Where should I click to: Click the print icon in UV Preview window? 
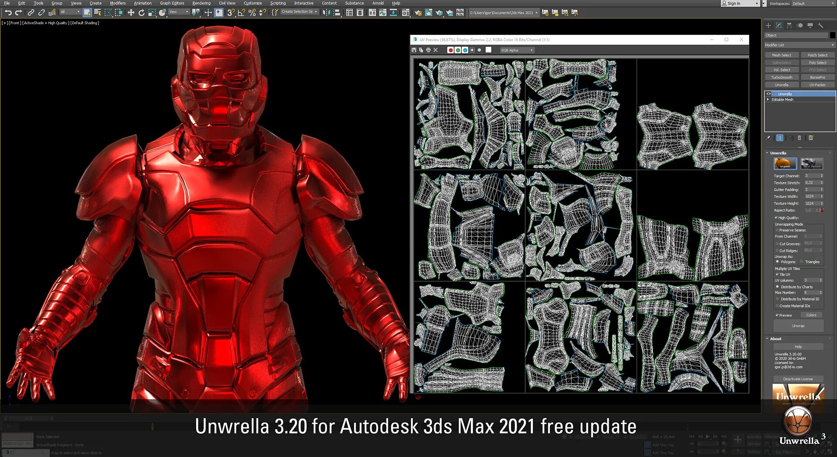[x=428, y=50]
